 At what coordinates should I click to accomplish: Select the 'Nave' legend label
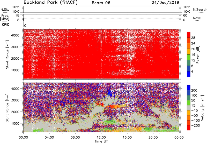point(197,18)
